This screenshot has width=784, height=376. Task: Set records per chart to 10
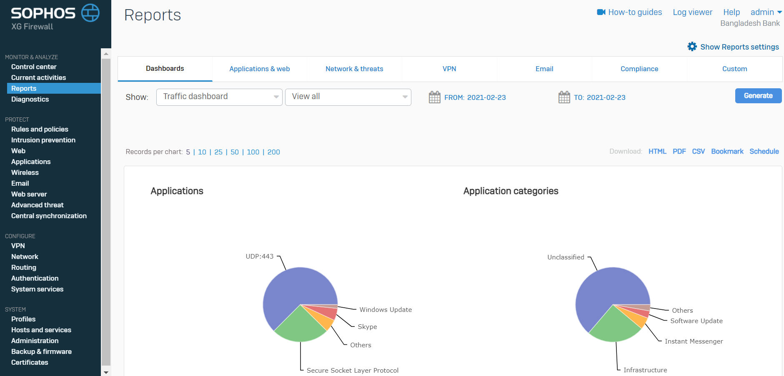pyautogui.click(x=202, y=152)
